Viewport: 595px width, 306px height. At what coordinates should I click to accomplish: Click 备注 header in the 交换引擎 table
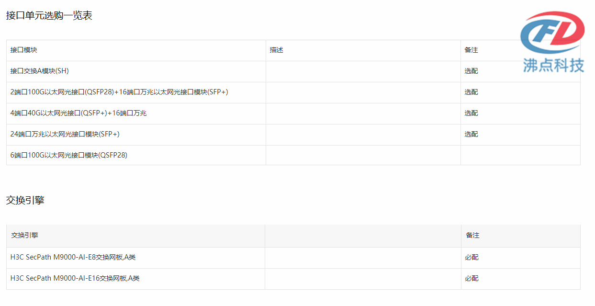point(472,235)
